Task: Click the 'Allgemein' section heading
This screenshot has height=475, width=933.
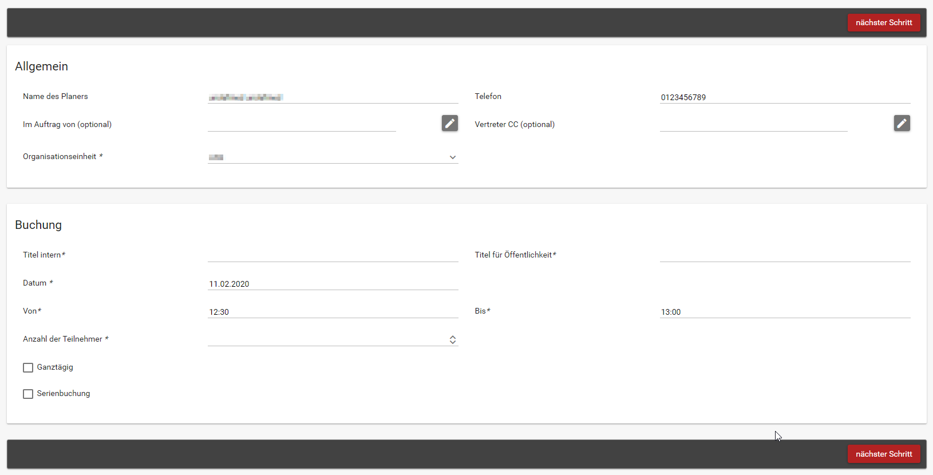Action: (42, 66)
